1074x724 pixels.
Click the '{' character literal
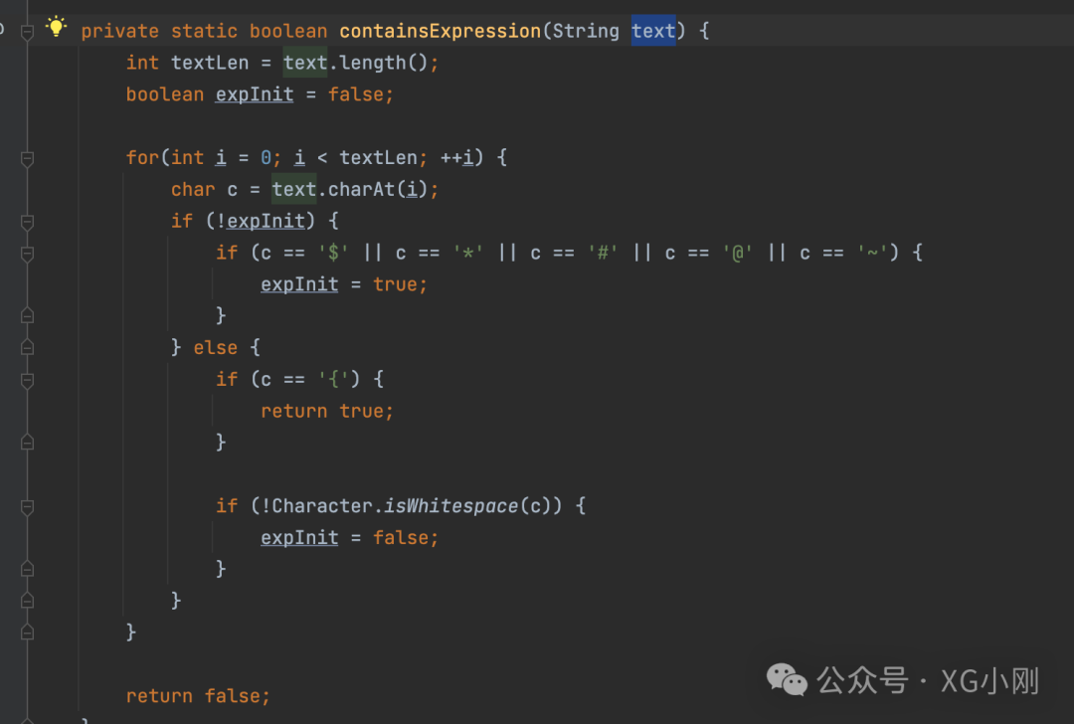coord(333,380)
